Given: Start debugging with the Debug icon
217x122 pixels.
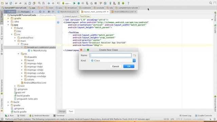Looking at the screenshot, I should pos(79,3).
